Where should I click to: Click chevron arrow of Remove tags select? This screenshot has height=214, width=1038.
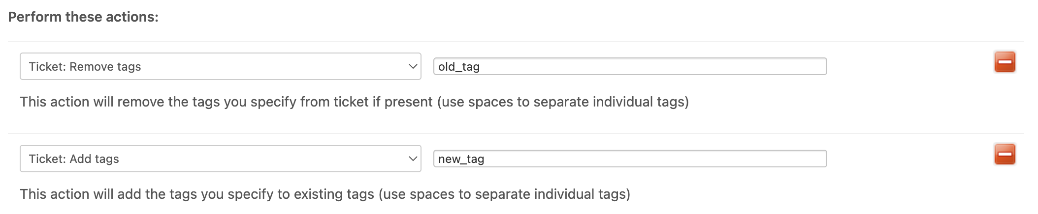tap(413, 66)
